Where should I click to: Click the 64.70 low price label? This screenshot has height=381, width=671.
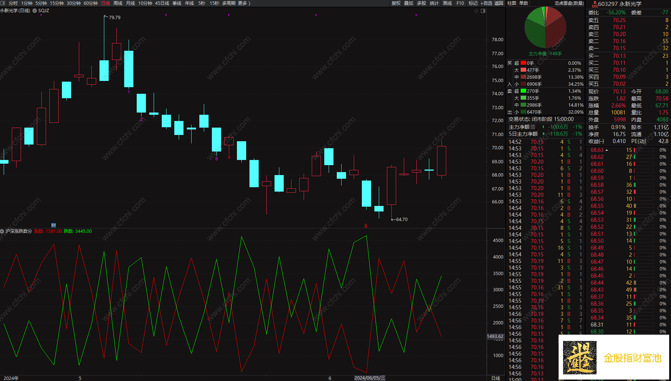402,219
